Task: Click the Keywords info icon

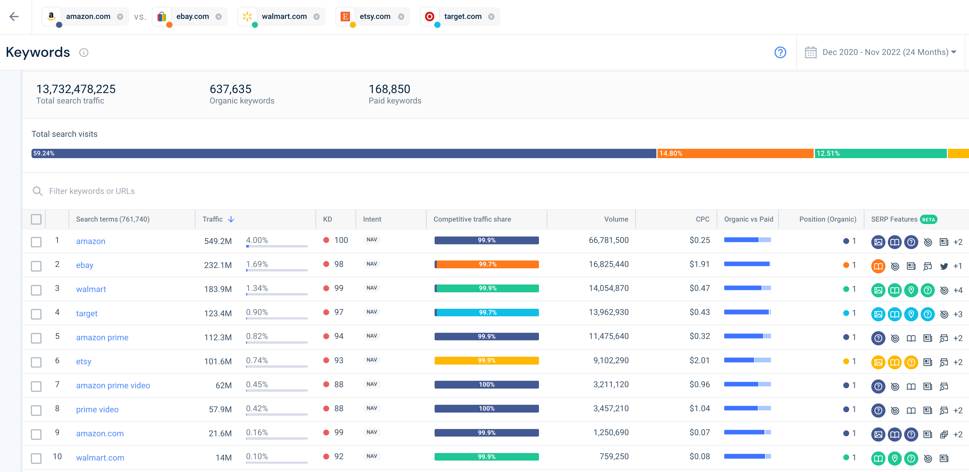Action: pyautogui.click(x=84, y=53)
